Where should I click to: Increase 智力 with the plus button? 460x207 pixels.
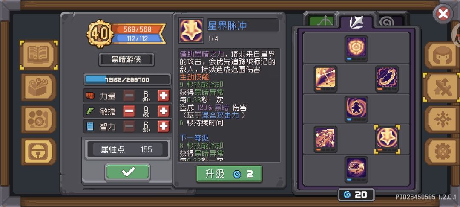tap(164, 127)
